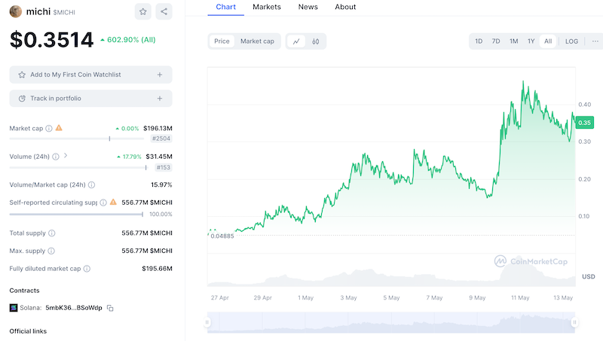Click info icon for Fully diluted market cap

(87, 269)
